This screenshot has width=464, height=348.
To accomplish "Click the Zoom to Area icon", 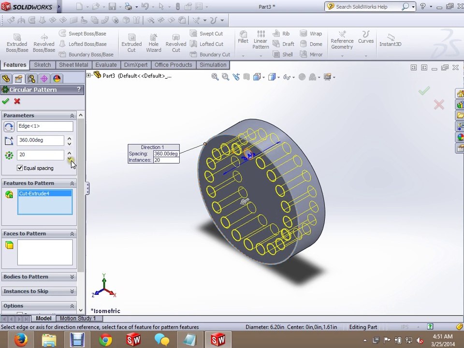I will pyautogui.click(x=226, y=77).
